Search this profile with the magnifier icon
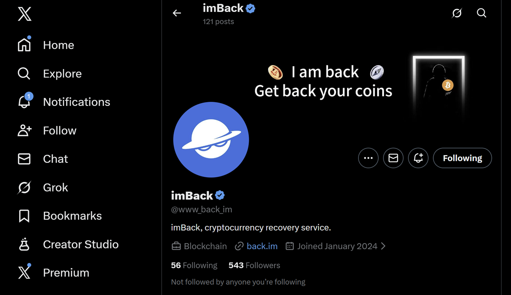 [x=481, y=13]
